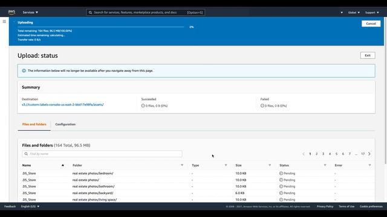Open the S3 destination bucket link
The image size is (387, 217).
click(x=63, y=104)
